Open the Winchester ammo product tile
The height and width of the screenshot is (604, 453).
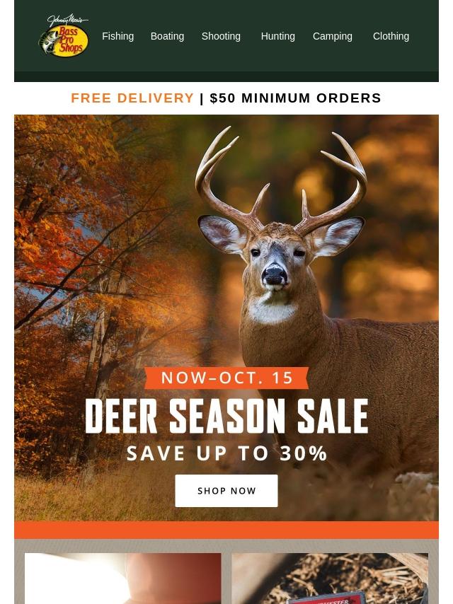330,579
